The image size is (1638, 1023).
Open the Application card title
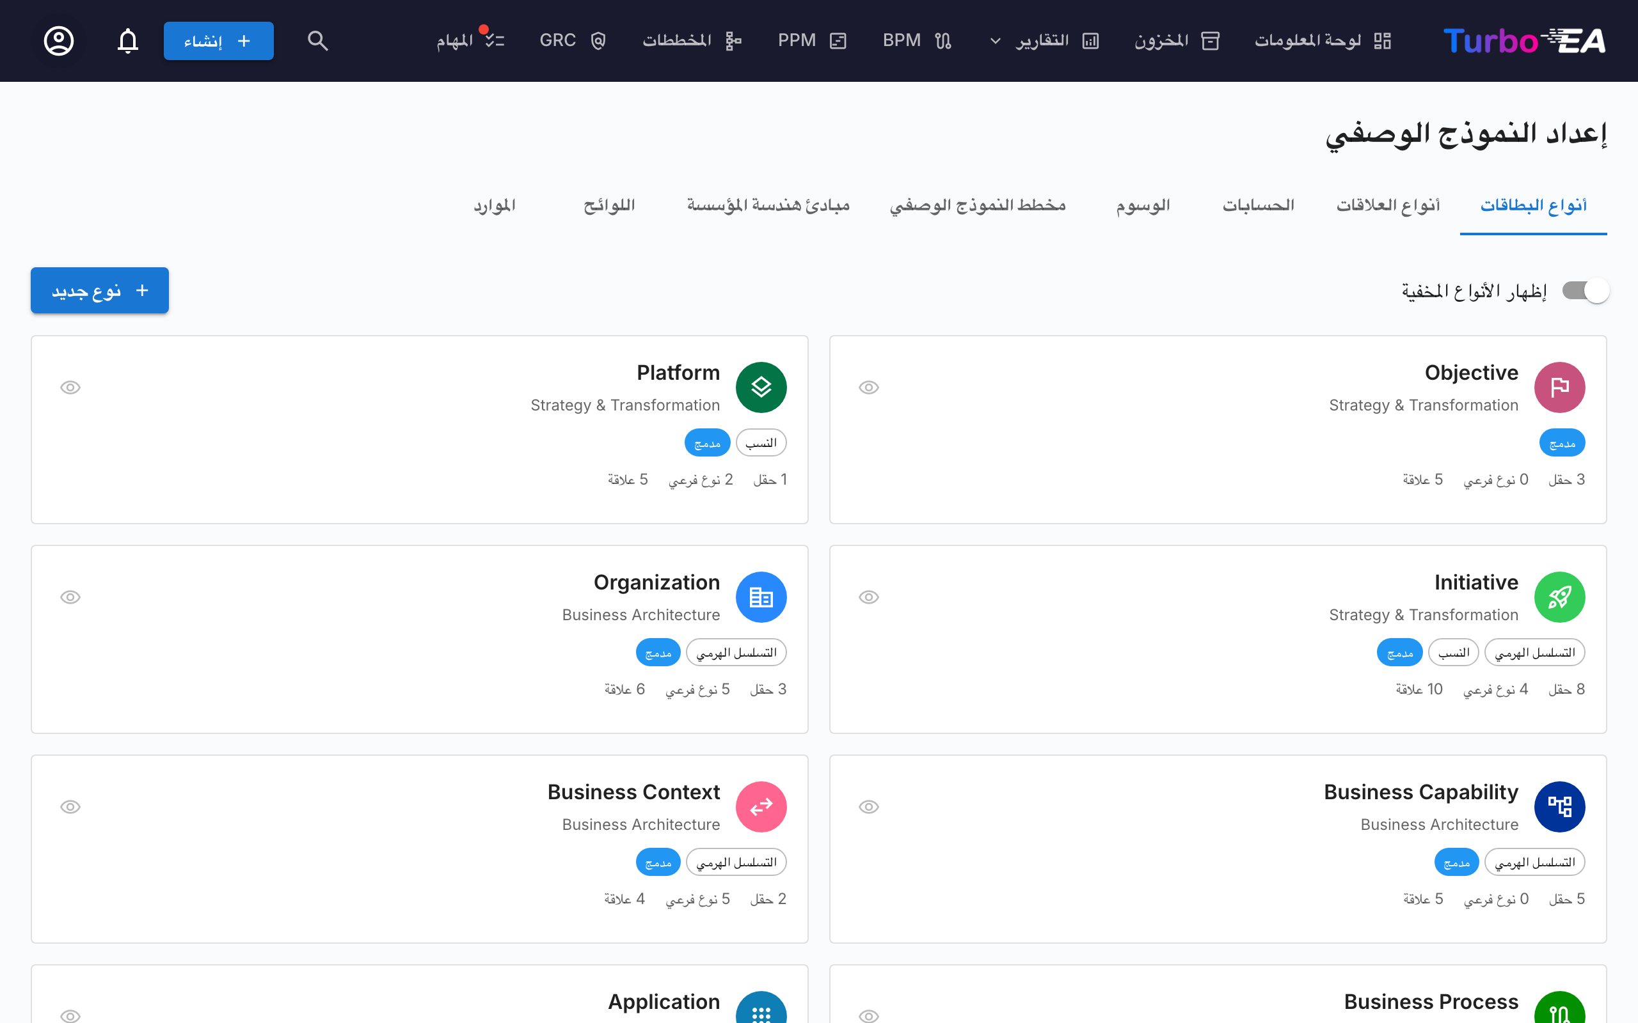[664, 1002]
